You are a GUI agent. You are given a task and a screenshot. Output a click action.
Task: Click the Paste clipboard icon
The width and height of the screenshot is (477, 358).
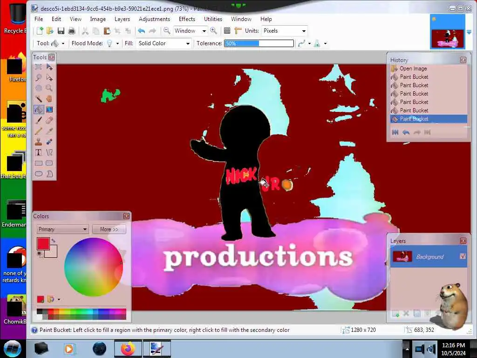pos(107,31)
